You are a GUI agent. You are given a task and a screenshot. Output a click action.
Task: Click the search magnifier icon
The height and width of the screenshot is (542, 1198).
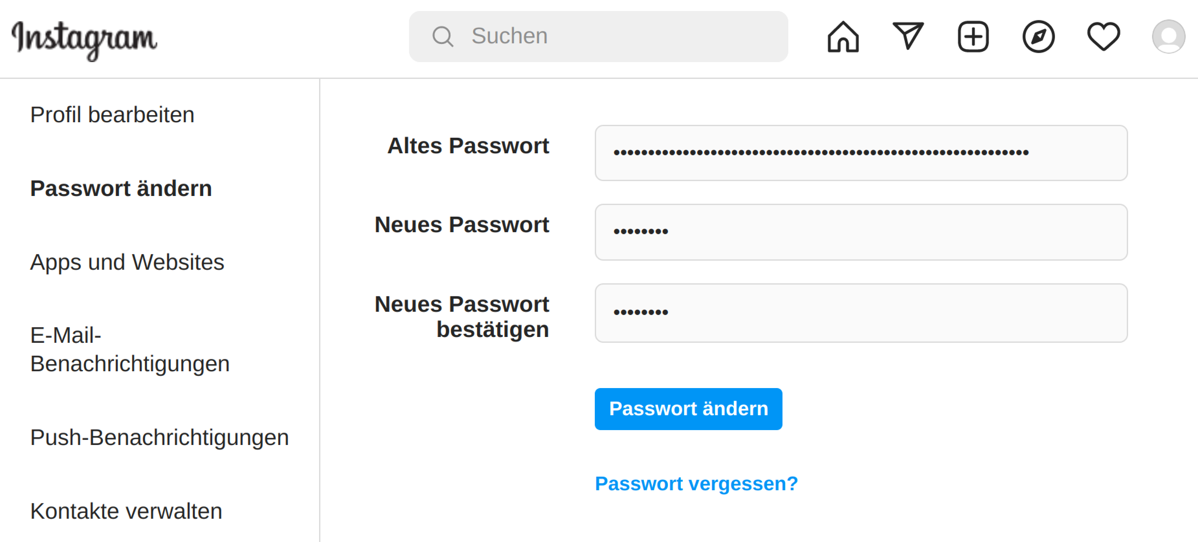pyautogui.click(x=442, y=37)
